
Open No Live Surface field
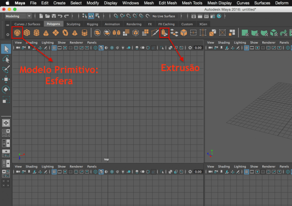[165, 16]
